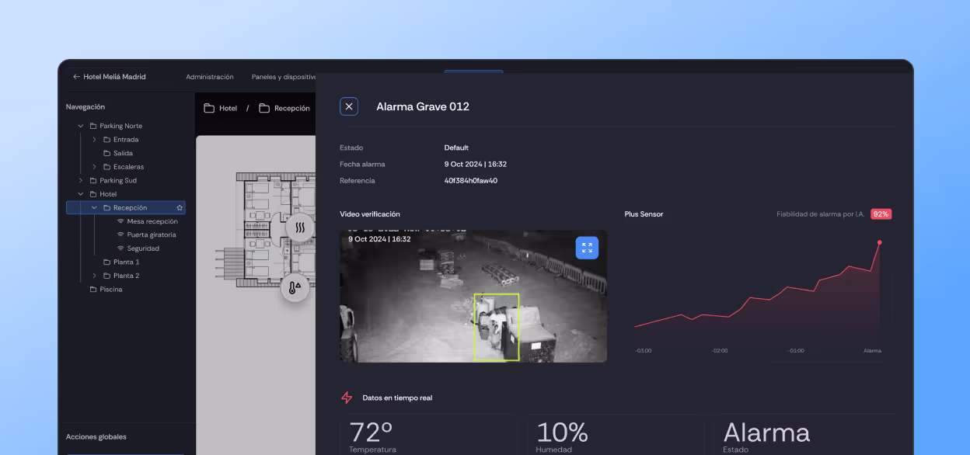Click the folder icon beside Salida
The image size is (970, 455).
point(107,153)
